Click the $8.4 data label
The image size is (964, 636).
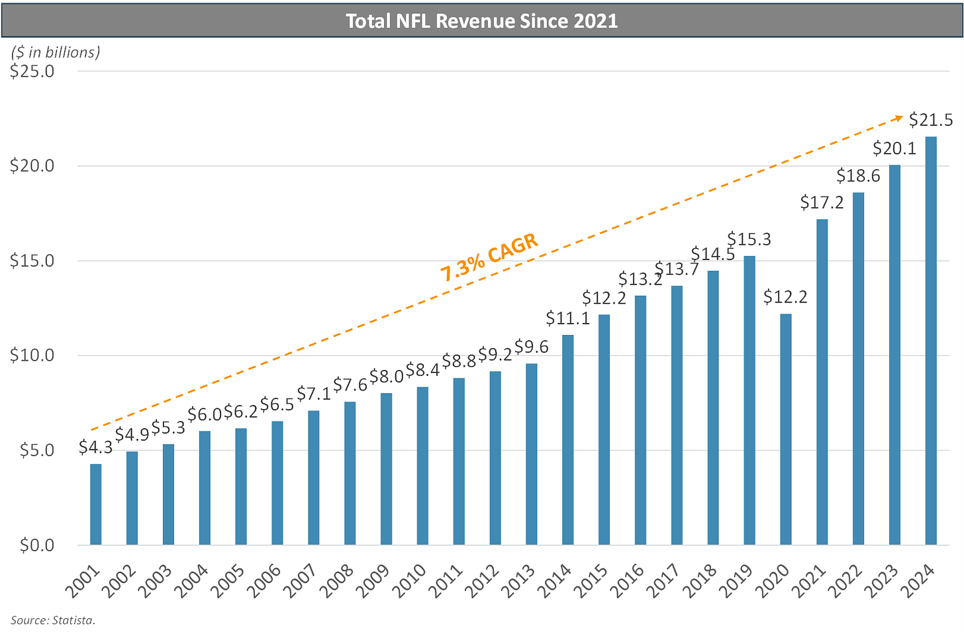point(423,369)
